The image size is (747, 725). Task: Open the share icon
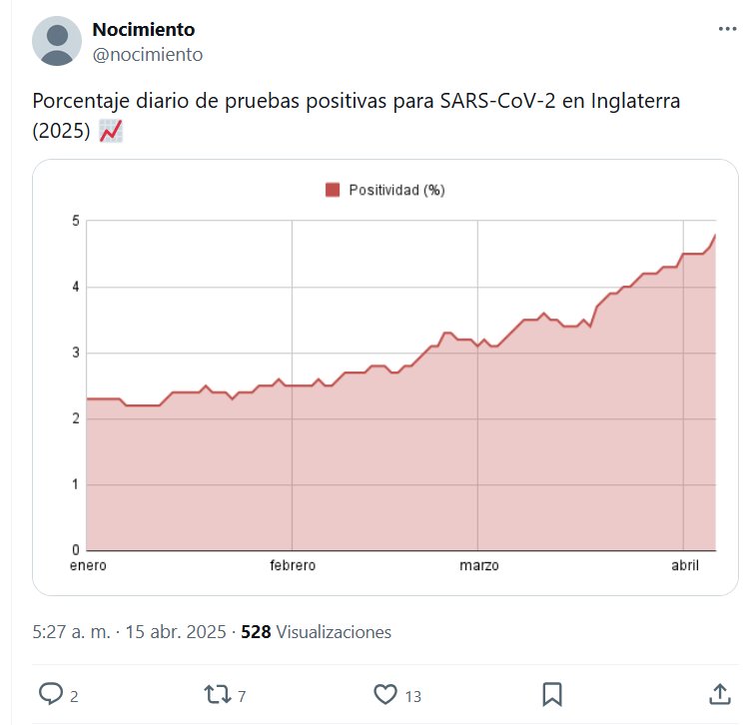click(x=719, y=694)
